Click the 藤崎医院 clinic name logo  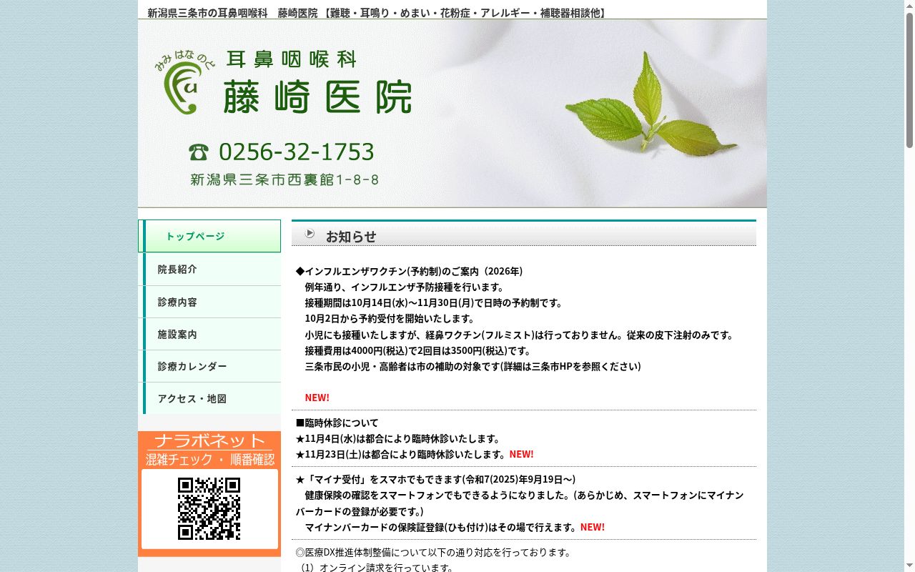coord(317,98)
